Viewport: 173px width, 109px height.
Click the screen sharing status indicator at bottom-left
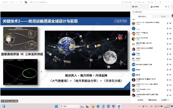click(x=9, y=101)
